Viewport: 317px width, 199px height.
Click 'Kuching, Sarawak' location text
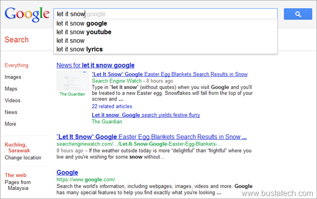point(17,148)
